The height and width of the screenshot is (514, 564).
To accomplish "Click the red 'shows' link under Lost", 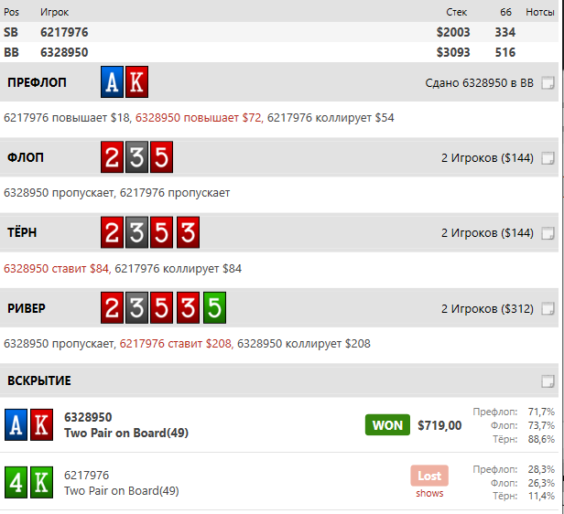I will point(429,494).
